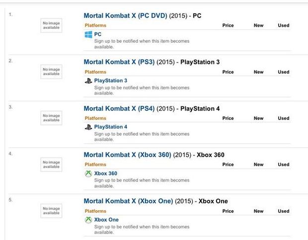This screenshot has width=308, height=240.
Task: Open Mortal Kombat X (Xbox 360) title link
Action: click(127, 155)
